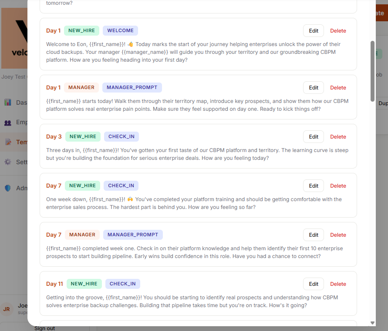Image resolution: width=388 pixels, height=331 pixels.
Task: Delete the Day 11 CHECK_IN message
Action: [338, 284]
